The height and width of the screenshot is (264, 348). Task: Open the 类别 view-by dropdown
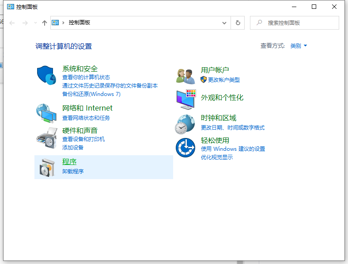(x=299, y=46)
